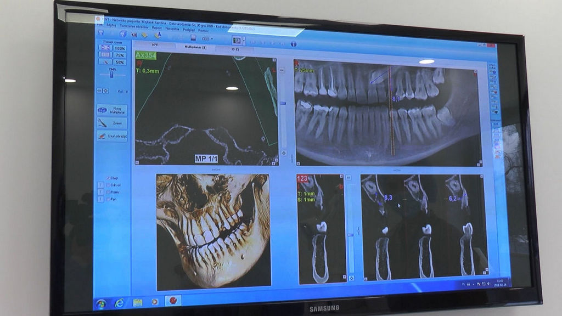The image size is (562, 316).
Task: Click the 3D skull rendering view
Action: [x=213, y=230]
